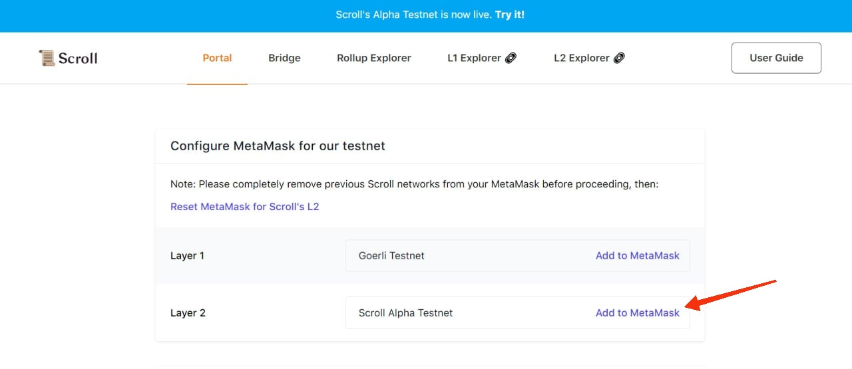
Task: Click the note about removing previous Scroll networks
Action: click(x=414, y=184)
